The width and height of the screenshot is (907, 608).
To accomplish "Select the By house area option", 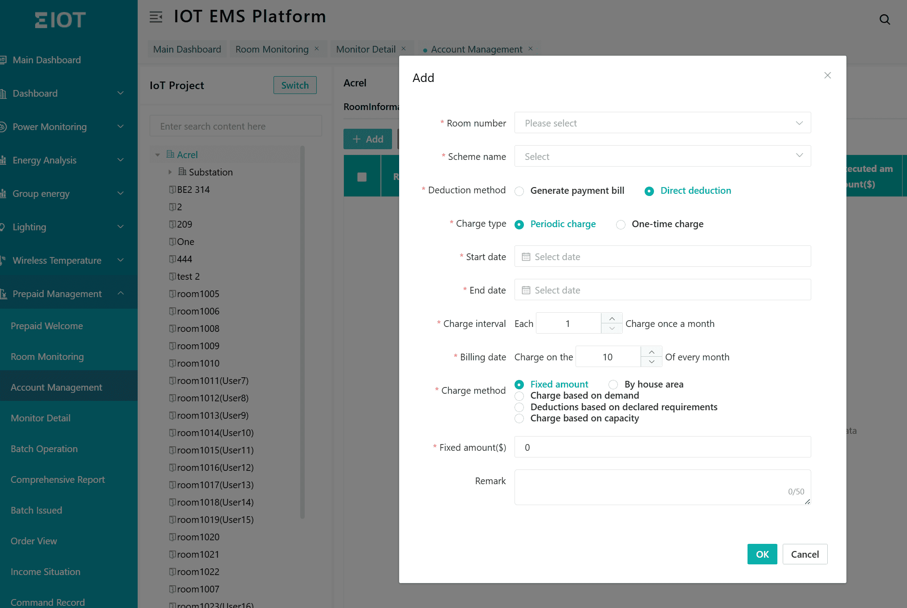I will click(613, 384).
